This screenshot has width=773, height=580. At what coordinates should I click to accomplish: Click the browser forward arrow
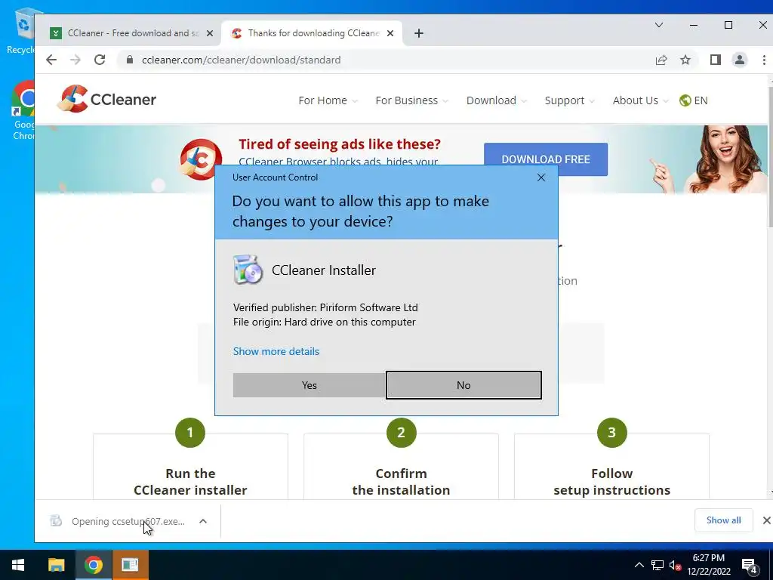[75, 60]
